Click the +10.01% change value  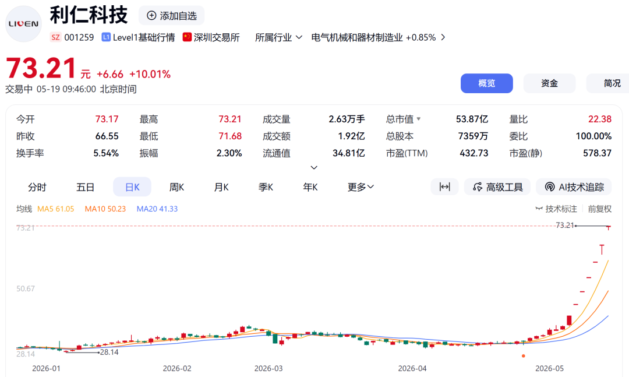point(150,74)
